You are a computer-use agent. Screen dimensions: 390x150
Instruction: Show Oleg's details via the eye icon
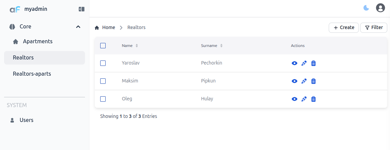pos(295,99)
